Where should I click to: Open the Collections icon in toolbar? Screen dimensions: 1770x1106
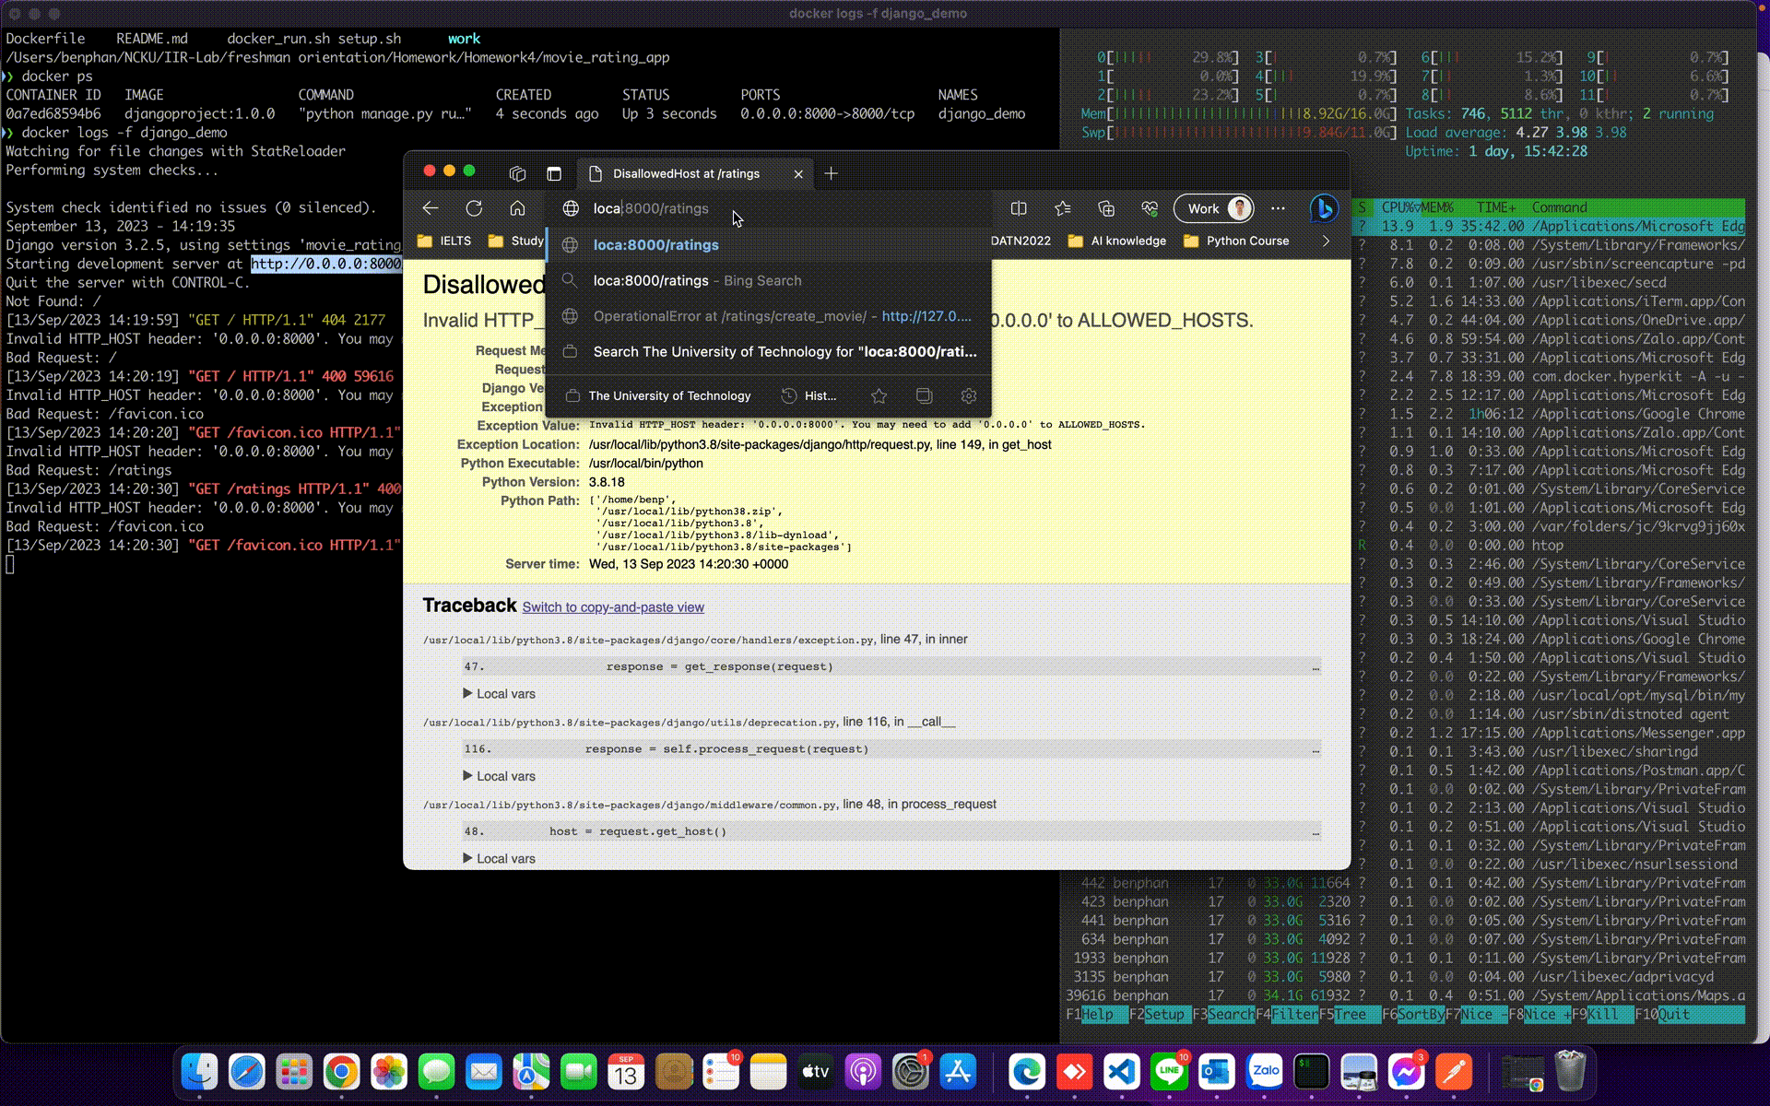(1106, 208)
